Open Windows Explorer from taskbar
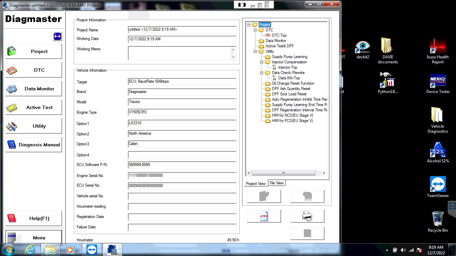Viewport: 456px width, 256px height. click(x=50, y=250)
